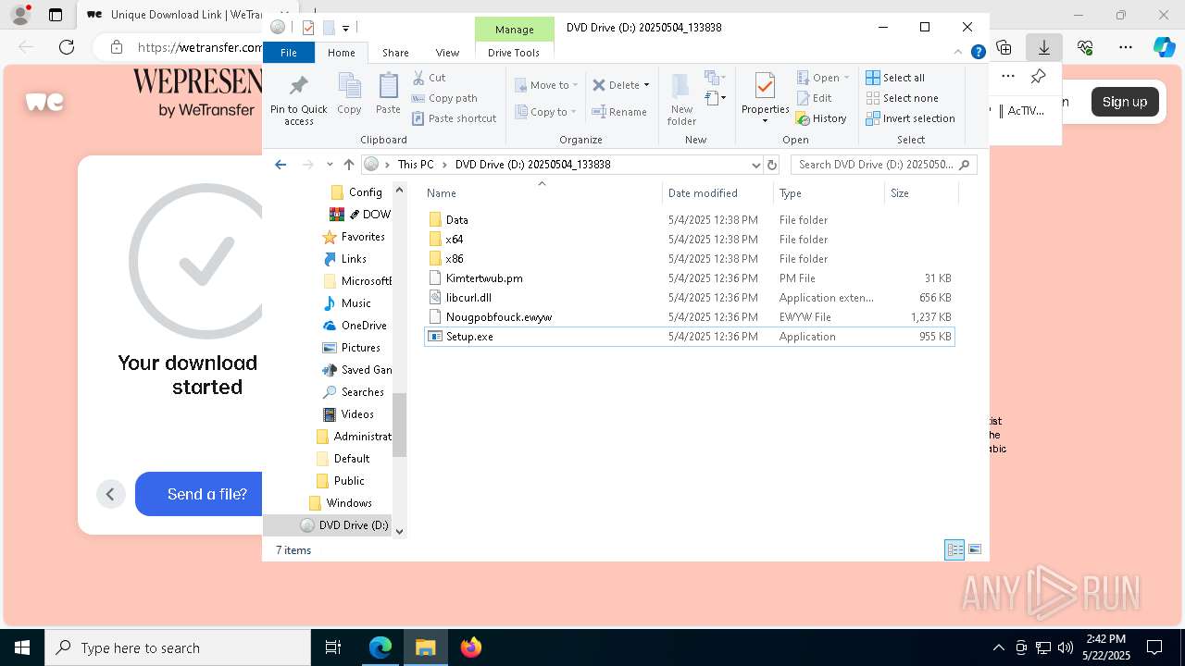Switch to details view icon

pyautogui.click(x=954, y=549)
